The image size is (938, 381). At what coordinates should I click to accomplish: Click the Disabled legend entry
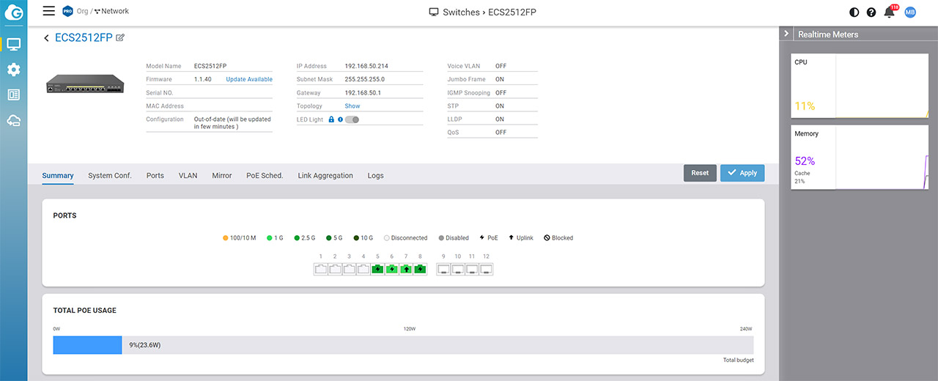pyautogui.click(x=454, y=238)
